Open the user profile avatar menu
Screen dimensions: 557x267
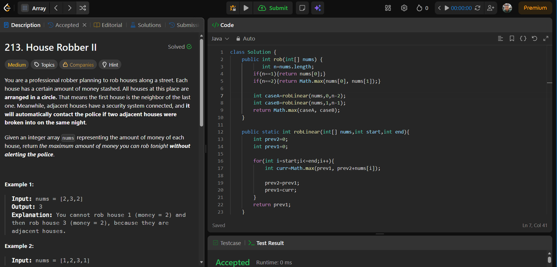click(x=507, y=8)
